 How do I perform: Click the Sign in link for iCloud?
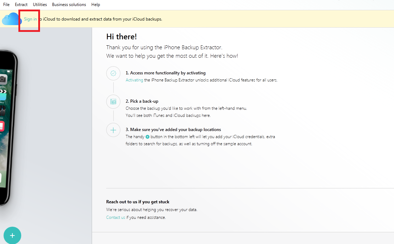[30, 19]
